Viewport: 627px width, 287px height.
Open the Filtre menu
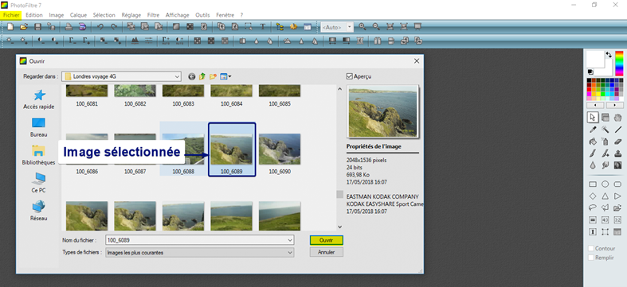153,15
